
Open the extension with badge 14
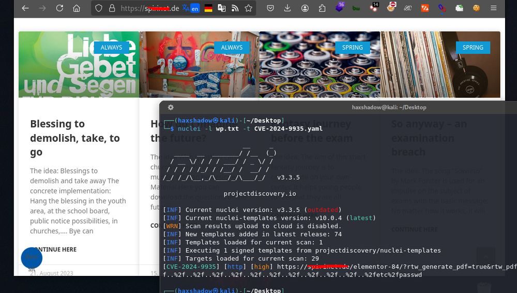(374, 7)
